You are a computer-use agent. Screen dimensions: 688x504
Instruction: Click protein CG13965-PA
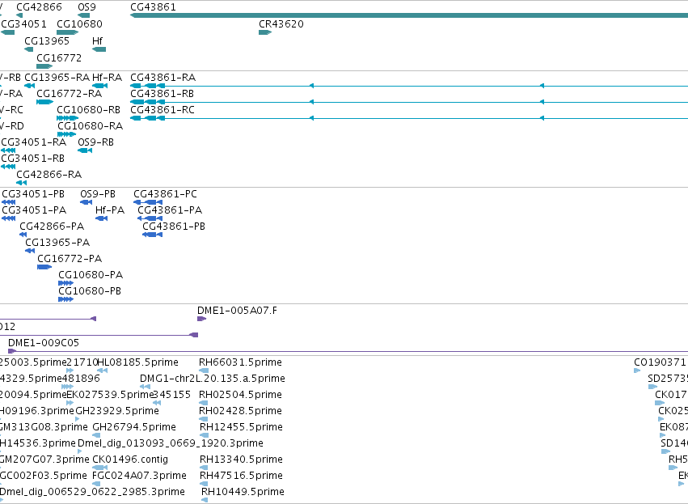30,251
